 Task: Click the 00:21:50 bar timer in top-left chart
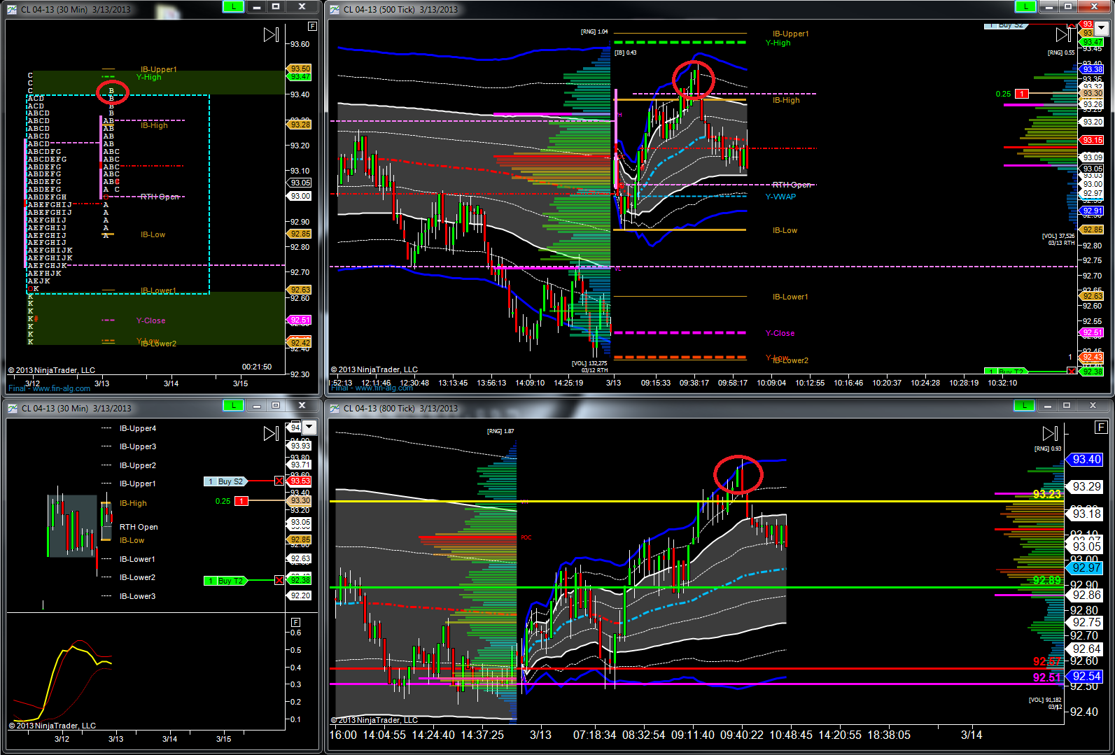click(x=257, y=367)
